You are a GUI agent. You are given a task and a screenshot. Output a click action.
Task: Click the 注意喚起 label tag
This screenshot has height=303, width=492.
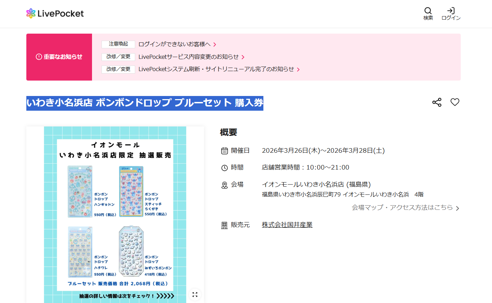pyautogui.click(x=118, y=44)
